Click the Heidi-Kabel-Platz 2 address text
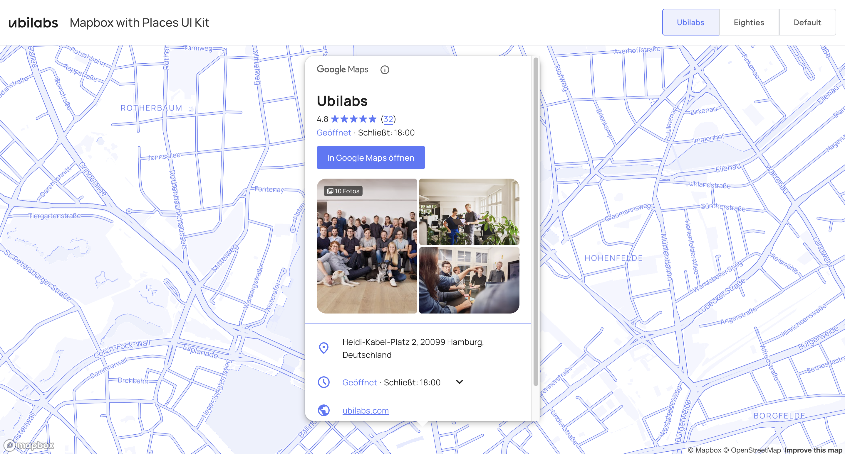This screenshot has width=845, height=454. coord(413,348)
